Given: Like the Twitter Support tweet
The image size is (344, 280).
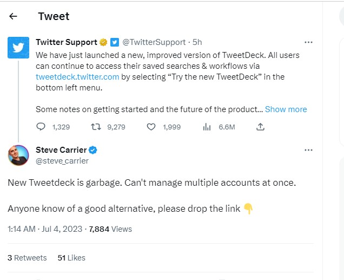Looking at the screenshot, I should point(151,127).
